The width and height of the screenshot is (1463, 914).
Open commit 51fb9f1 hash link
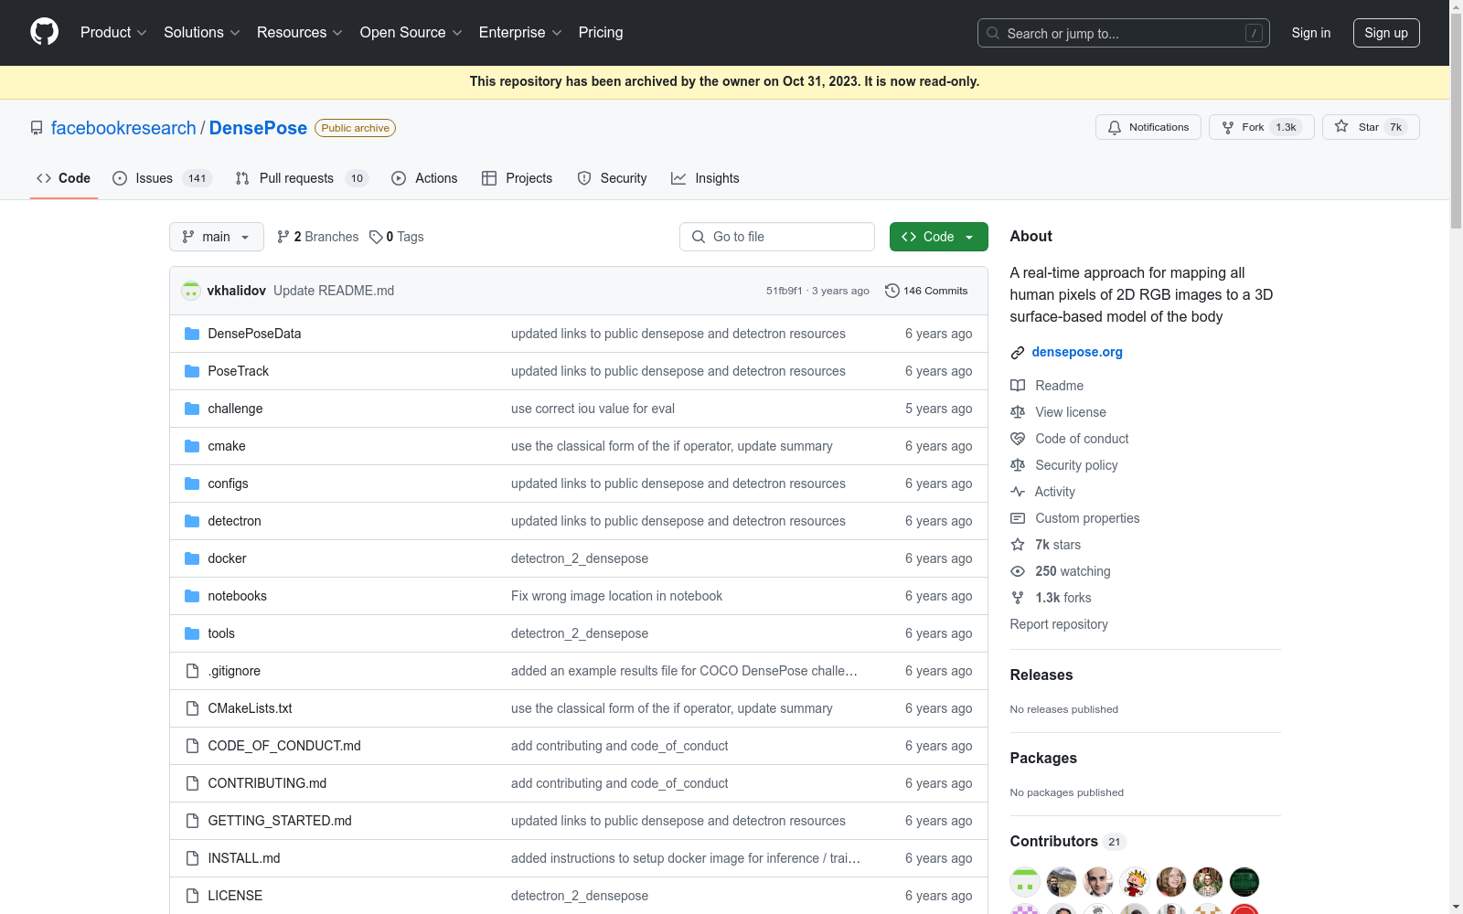tap(785, 291)
